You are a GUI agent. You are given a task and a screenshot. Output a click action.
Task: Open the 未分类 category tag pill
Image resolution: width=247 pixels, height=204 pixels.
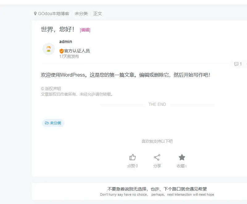[53, 123]
